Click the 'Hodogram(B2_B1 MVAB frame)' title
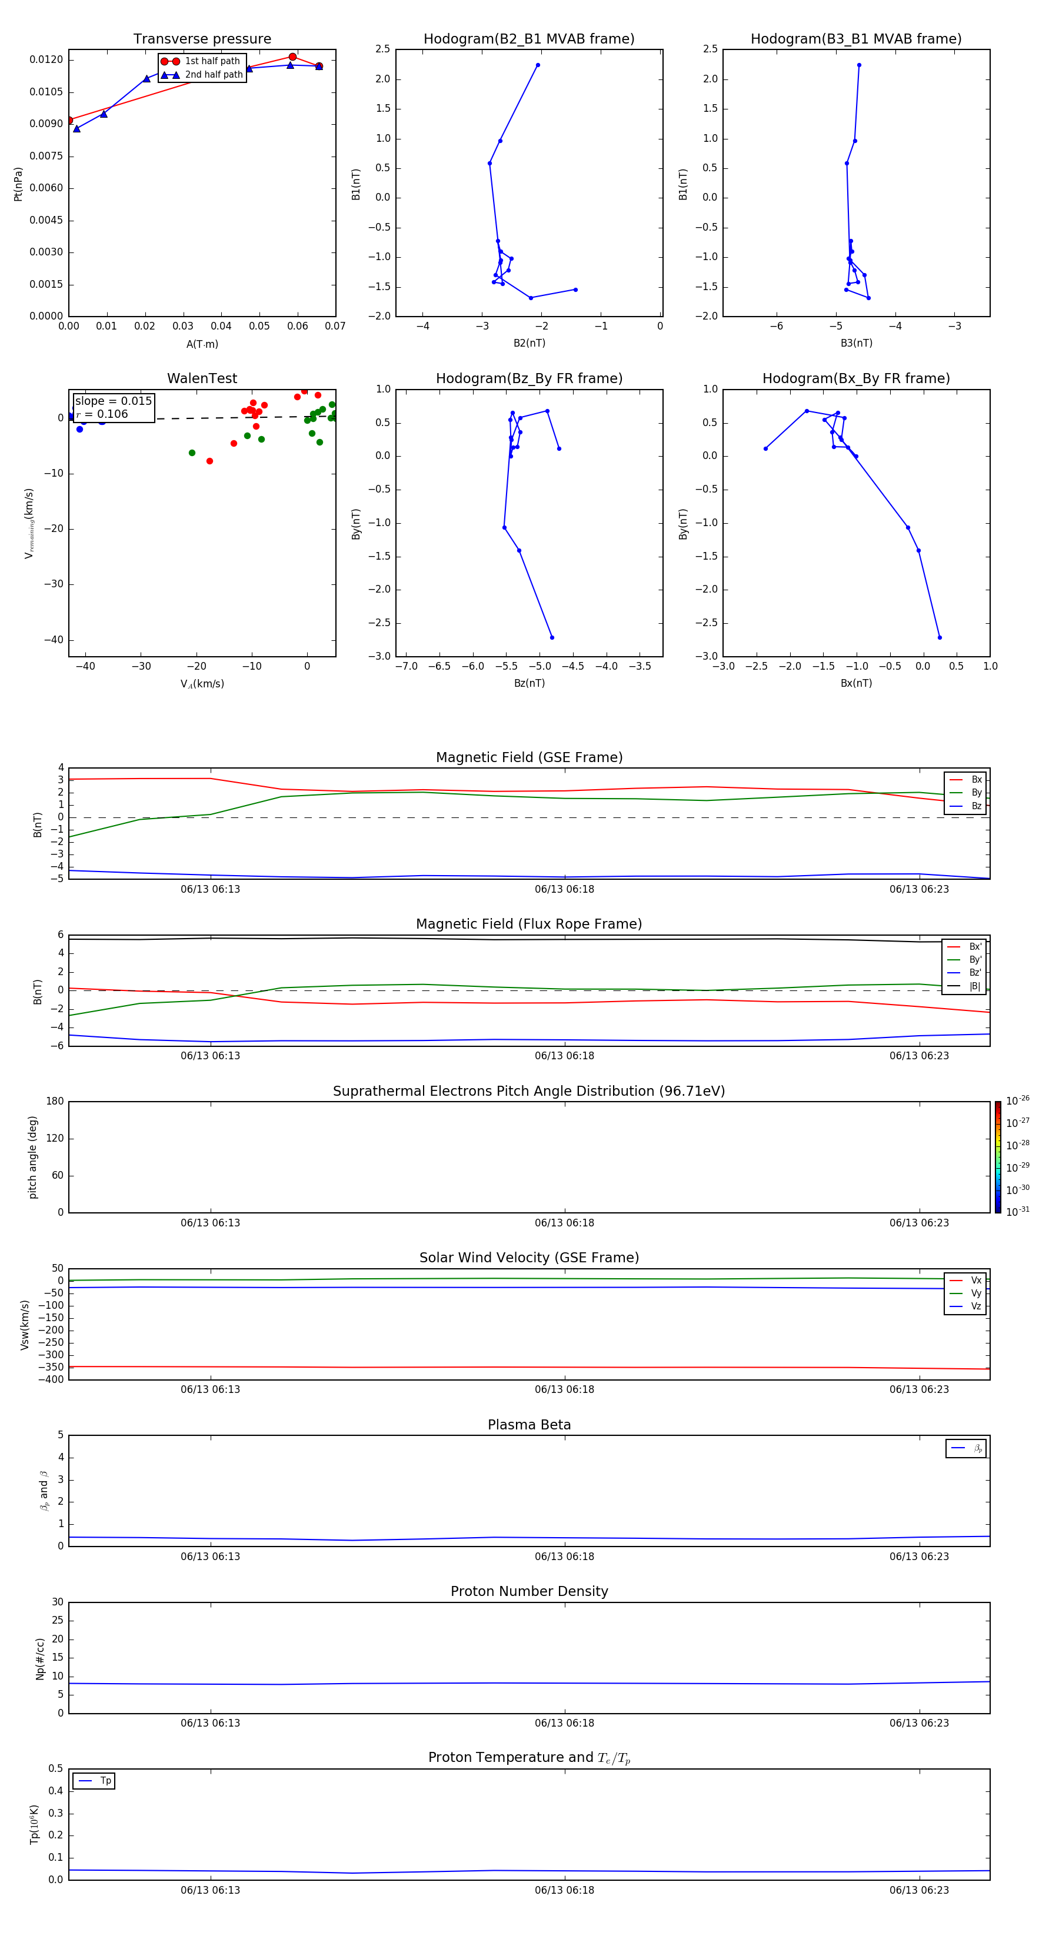 (529, 39)
